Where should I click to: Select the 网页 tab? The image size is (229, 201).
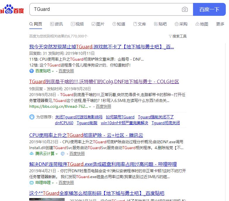click(x=36, y=24)
